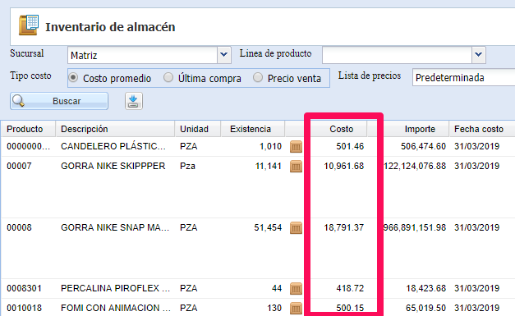Select the Precio venta radio option

[x=258, y=77]
